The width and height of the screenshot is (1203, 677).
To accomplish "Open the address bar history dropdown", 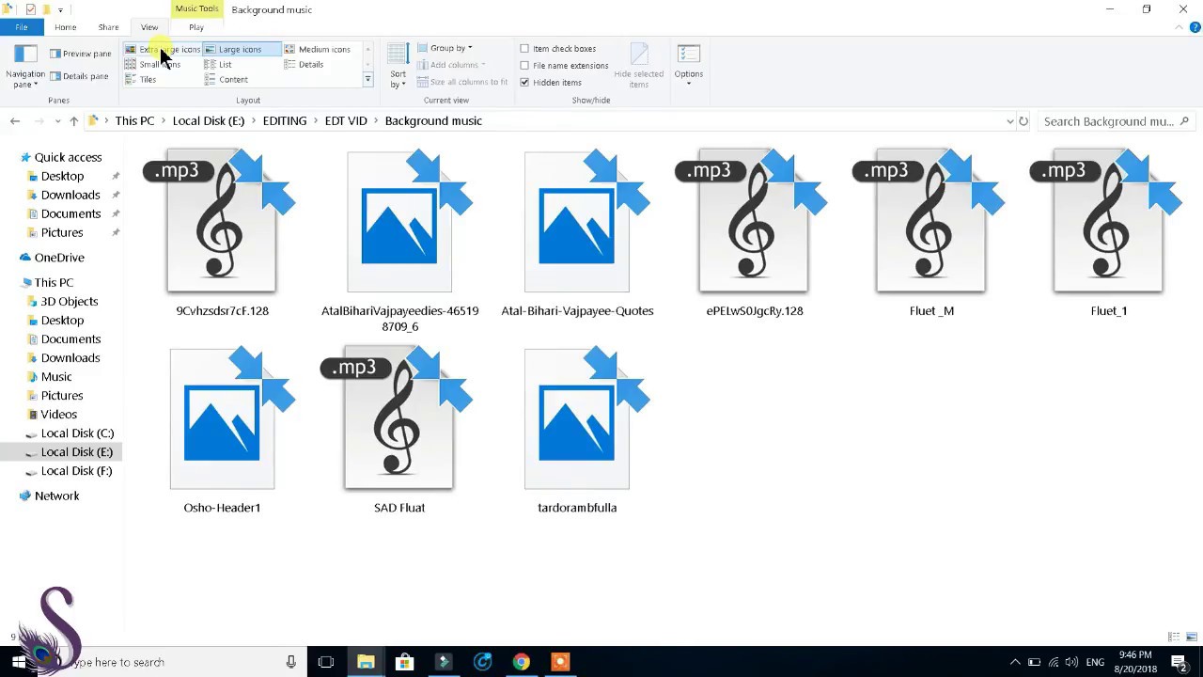I will click(x=1010, y=120).
